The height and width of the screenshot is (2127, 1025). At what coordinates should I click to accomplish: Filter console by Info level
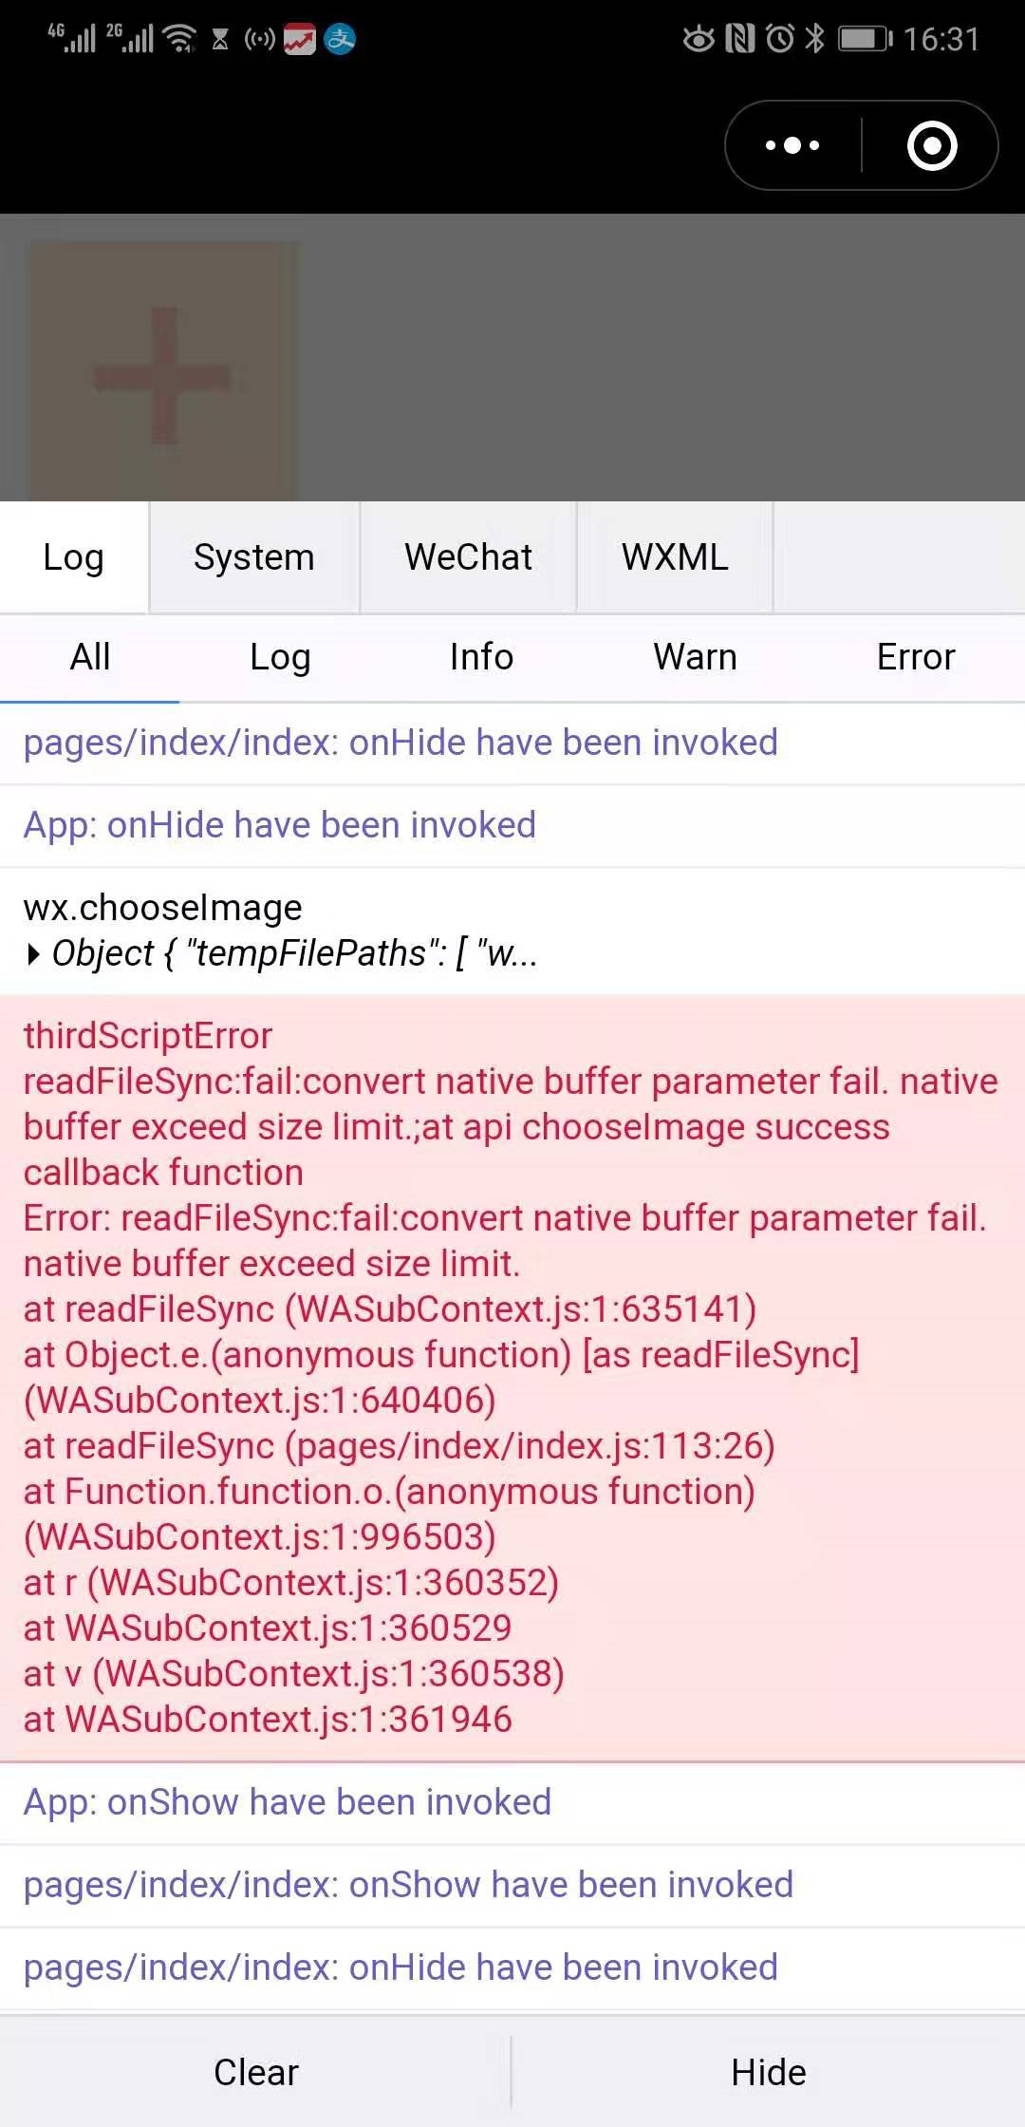[x=481, y=657]
